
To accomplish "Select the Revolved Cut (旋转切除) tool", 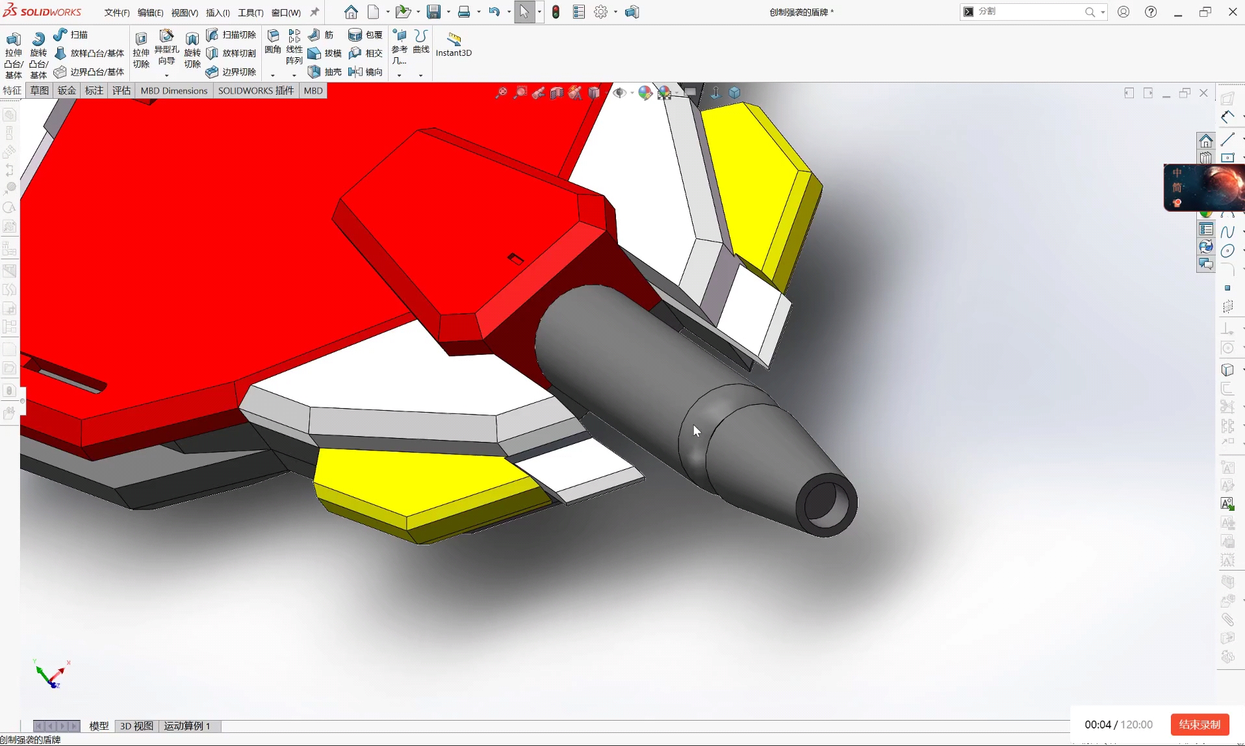I will click(192, 50).
